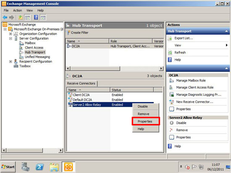Screen dimensions: 231x173
Task: Select Unified Messaging tree node
Action: point(37,57)
